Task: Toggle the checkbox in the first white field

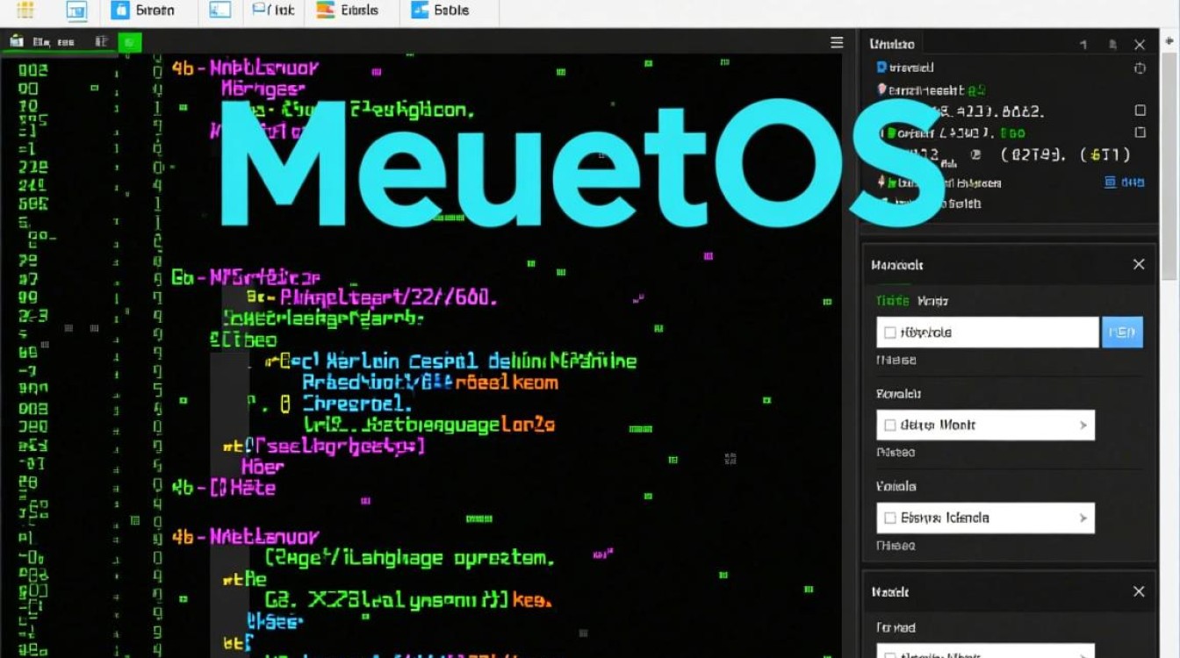Action: pyautogui.click(x=890, y=333)
